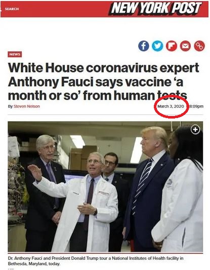
Task: Share article on Twitter
Action: pyautogui.click(x=157, y=46)
